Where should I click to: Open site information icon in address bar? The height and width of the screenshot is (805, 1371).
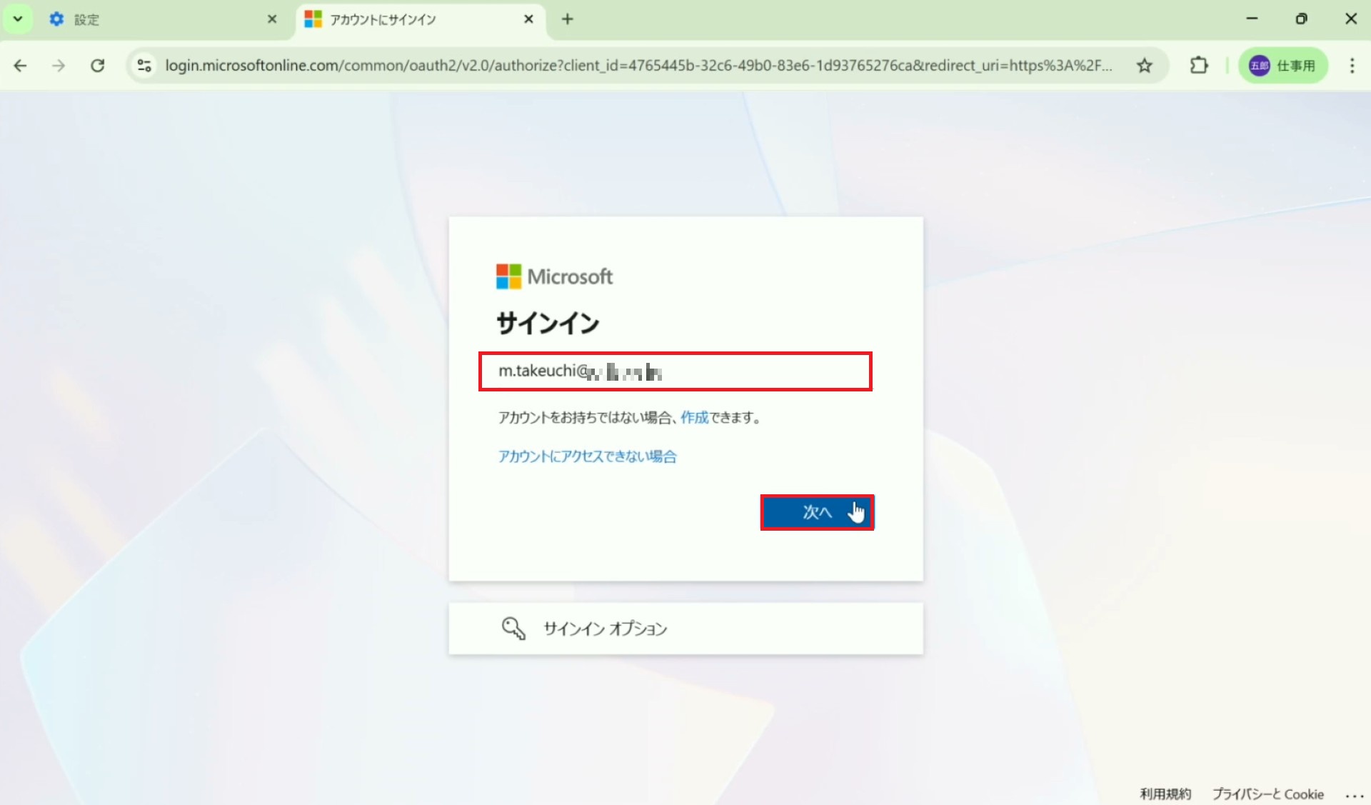click(x=144, y=66)
